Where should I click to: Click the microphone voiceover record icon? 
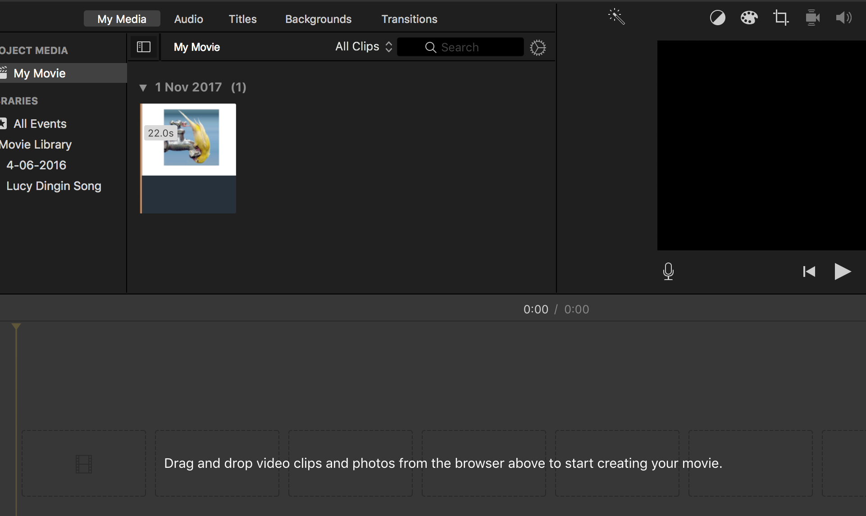pos(668,271)
